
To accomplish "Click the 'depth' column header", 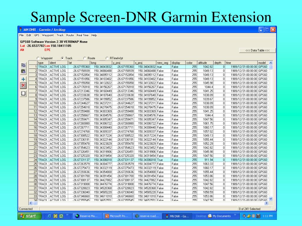I will click(x=219, y=63).
